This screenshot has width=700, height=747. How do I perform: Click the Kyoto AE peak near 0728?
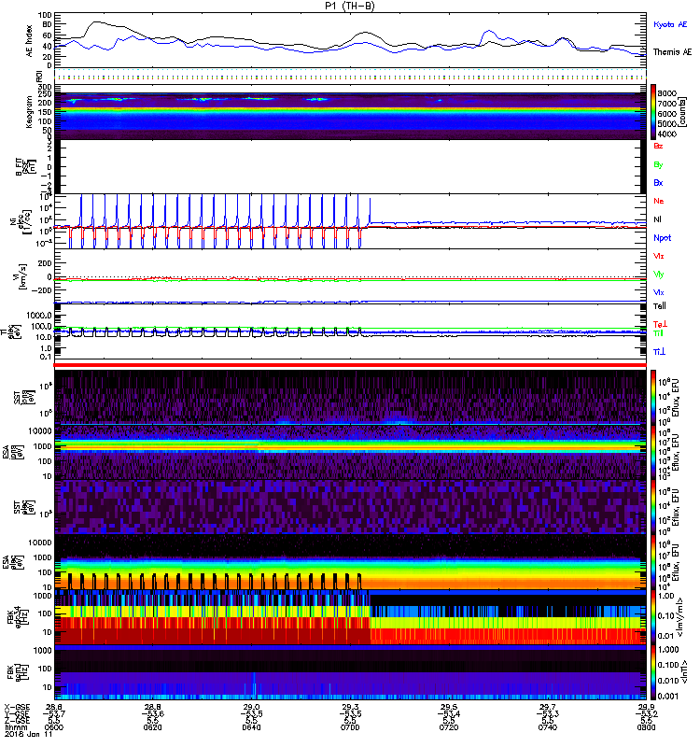(488, 32)
